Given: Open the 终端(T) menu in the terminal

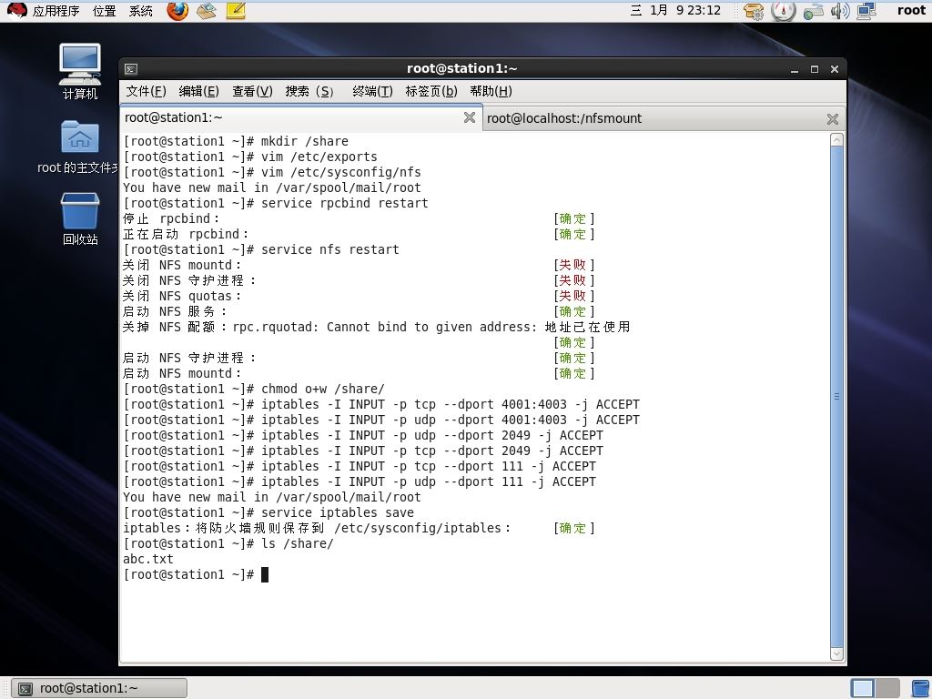Looking at the screenshot, I should click(372, 91).
